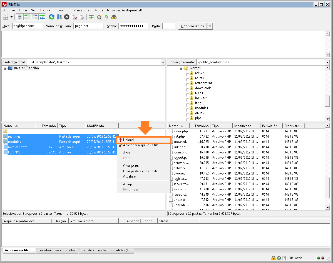Click the process queue toggle icon
The width and height of the screenshot is (333, 263).
[59, 17]
